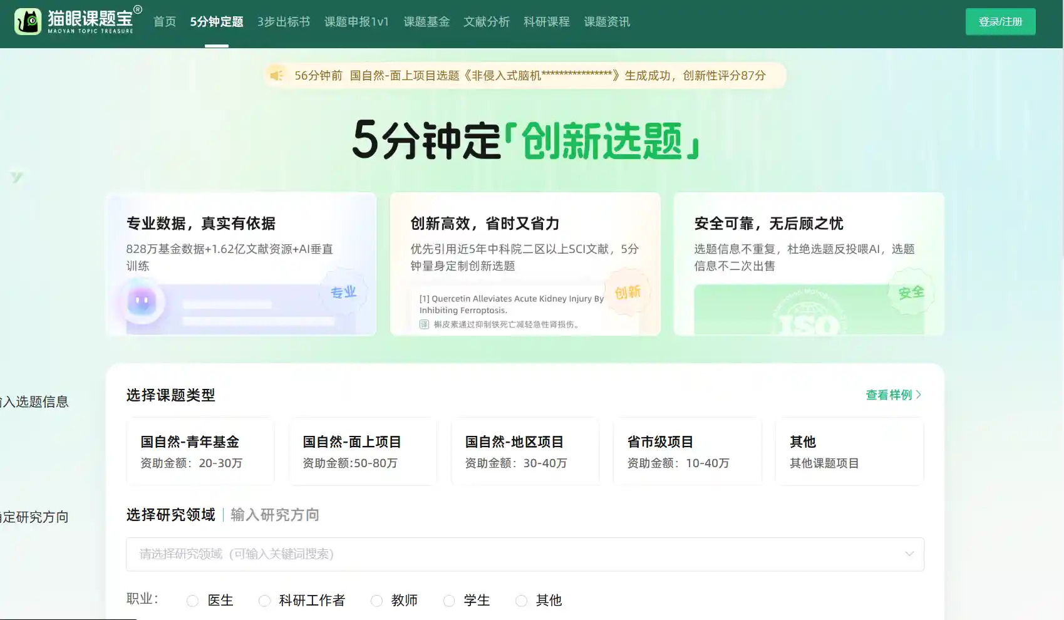
Task: Select the 科研工作者 radio button
Action: pos(265,601)
